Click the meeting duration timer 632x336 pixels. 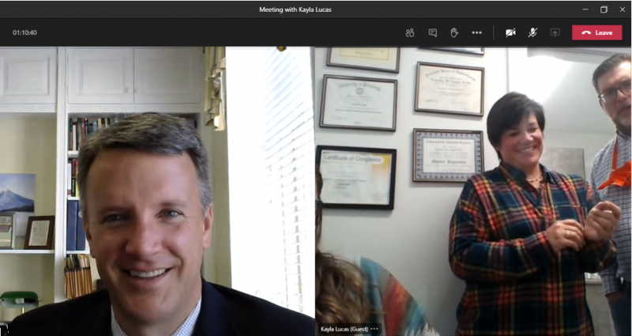(x=24, y=32)
